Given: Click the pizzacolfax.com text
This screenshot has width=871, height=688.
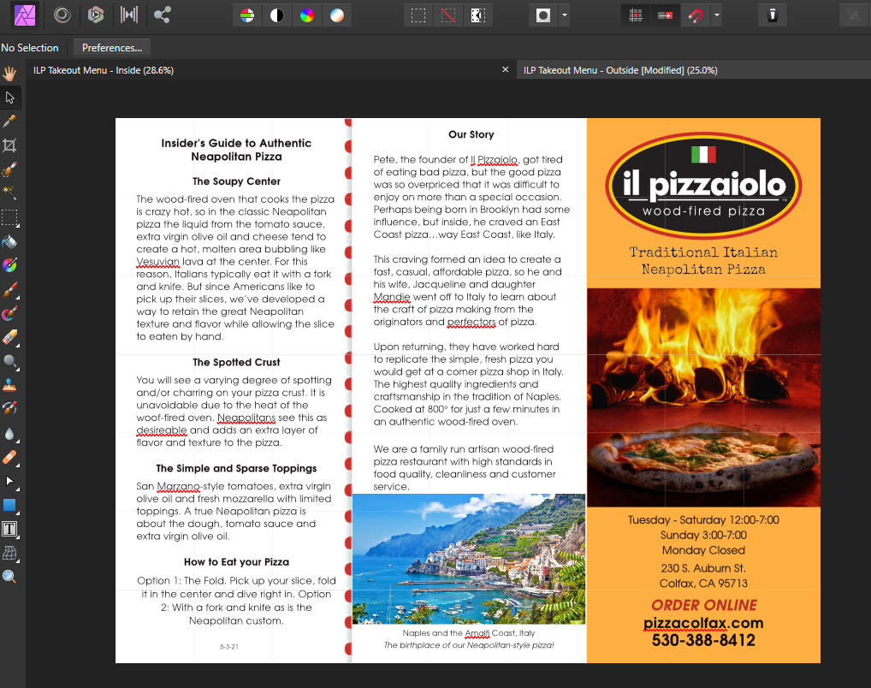Looking at the screenshot, I should pos(703,623).
